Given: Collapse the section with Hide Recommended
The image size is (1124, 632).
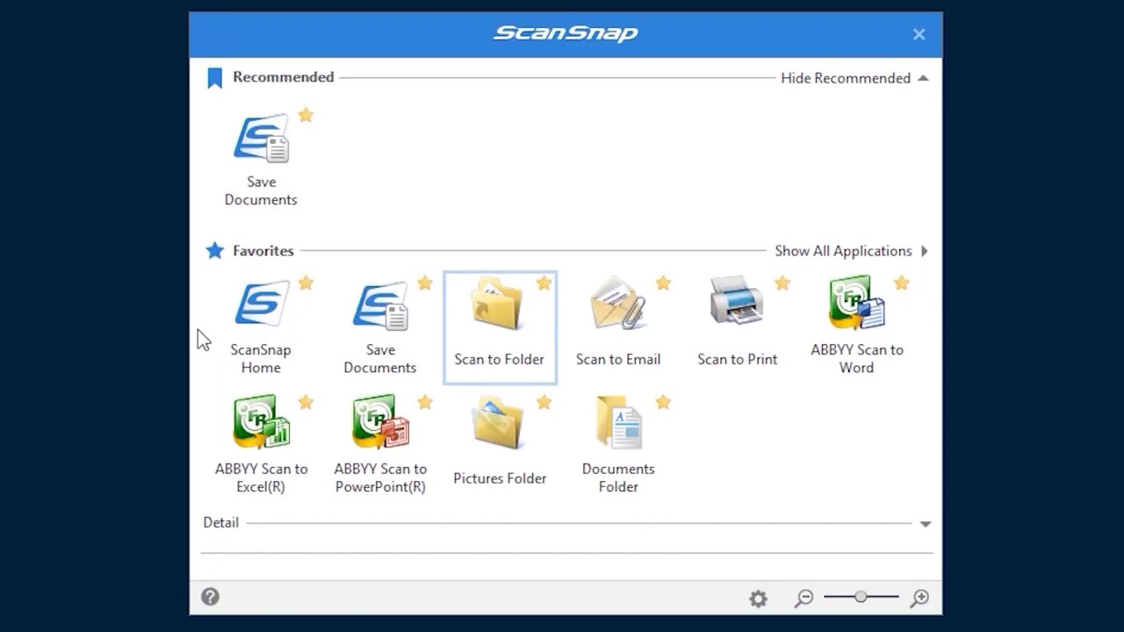Looking at the screenshot, I should click(854, 78).
